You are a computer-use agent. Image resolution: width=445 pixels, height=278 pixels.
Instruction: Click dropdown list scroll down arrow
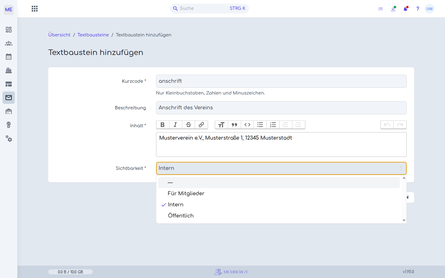pyautogui.click(x=404, y=220)
